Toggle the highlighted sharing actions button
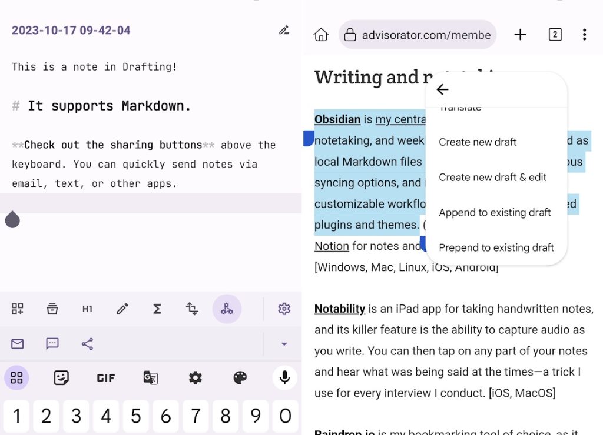This screenshot has height=435, width=603. point(227,309)
